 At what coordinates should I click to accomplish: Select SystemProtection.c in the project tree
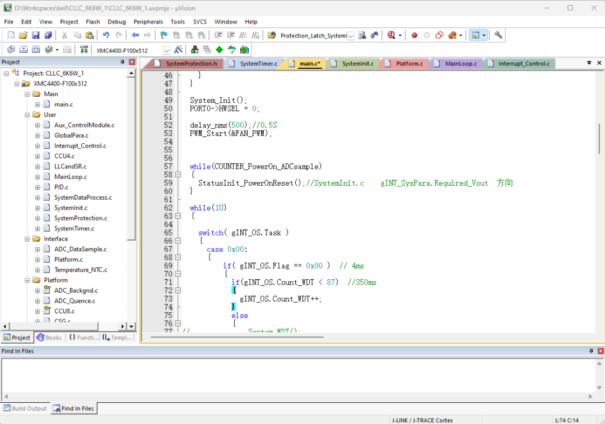coord(81,218)
